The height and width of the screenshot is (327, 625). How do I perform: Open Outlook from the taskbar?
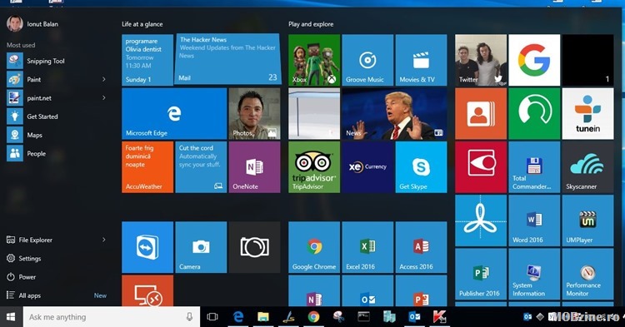point(414,317)
